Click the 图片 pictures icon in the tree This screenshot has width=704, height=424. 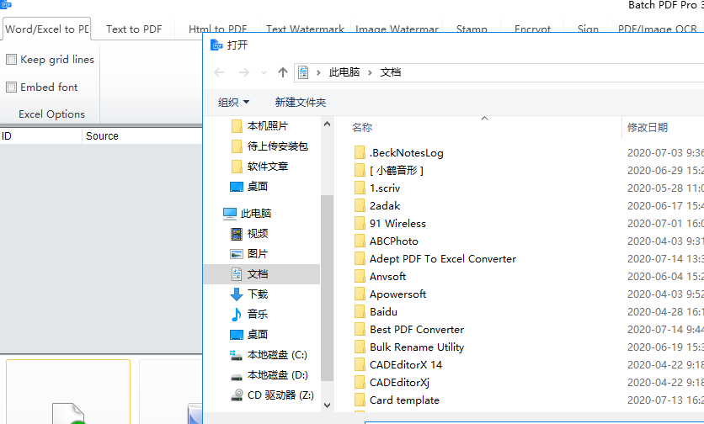237,254
